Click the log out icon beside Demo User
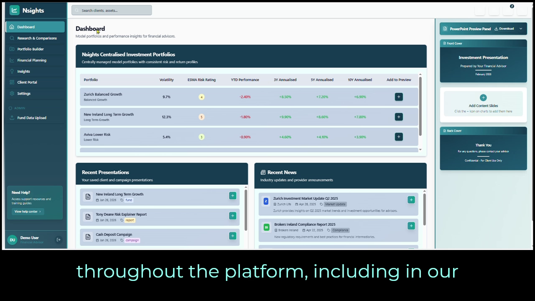The width and height of the screenshot is (535, 301). coord(59,240)
